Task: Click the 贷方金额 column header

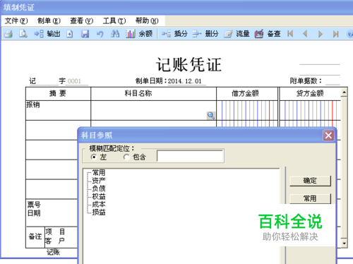Action: (x=310, y=94)
